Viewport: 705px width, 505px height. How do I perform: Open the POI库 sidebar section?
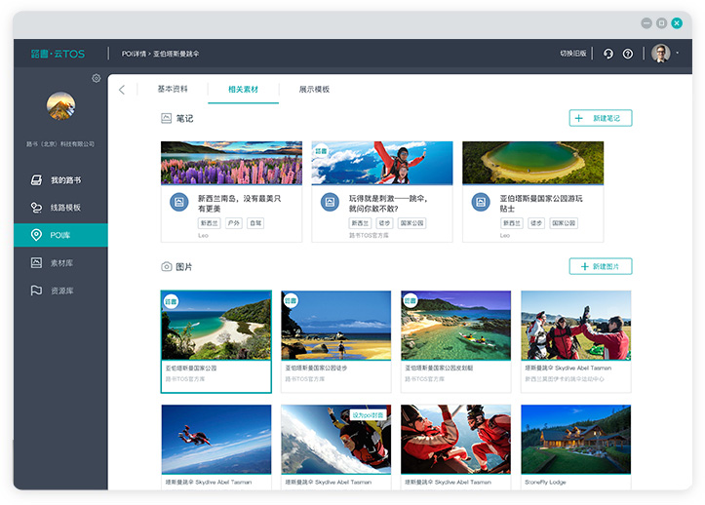point(60,235)
